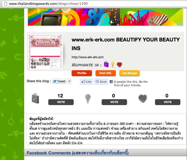This screenshot has width=187, height=160.
Task: Click the Get Widget button
Action: tap(130, 73)
